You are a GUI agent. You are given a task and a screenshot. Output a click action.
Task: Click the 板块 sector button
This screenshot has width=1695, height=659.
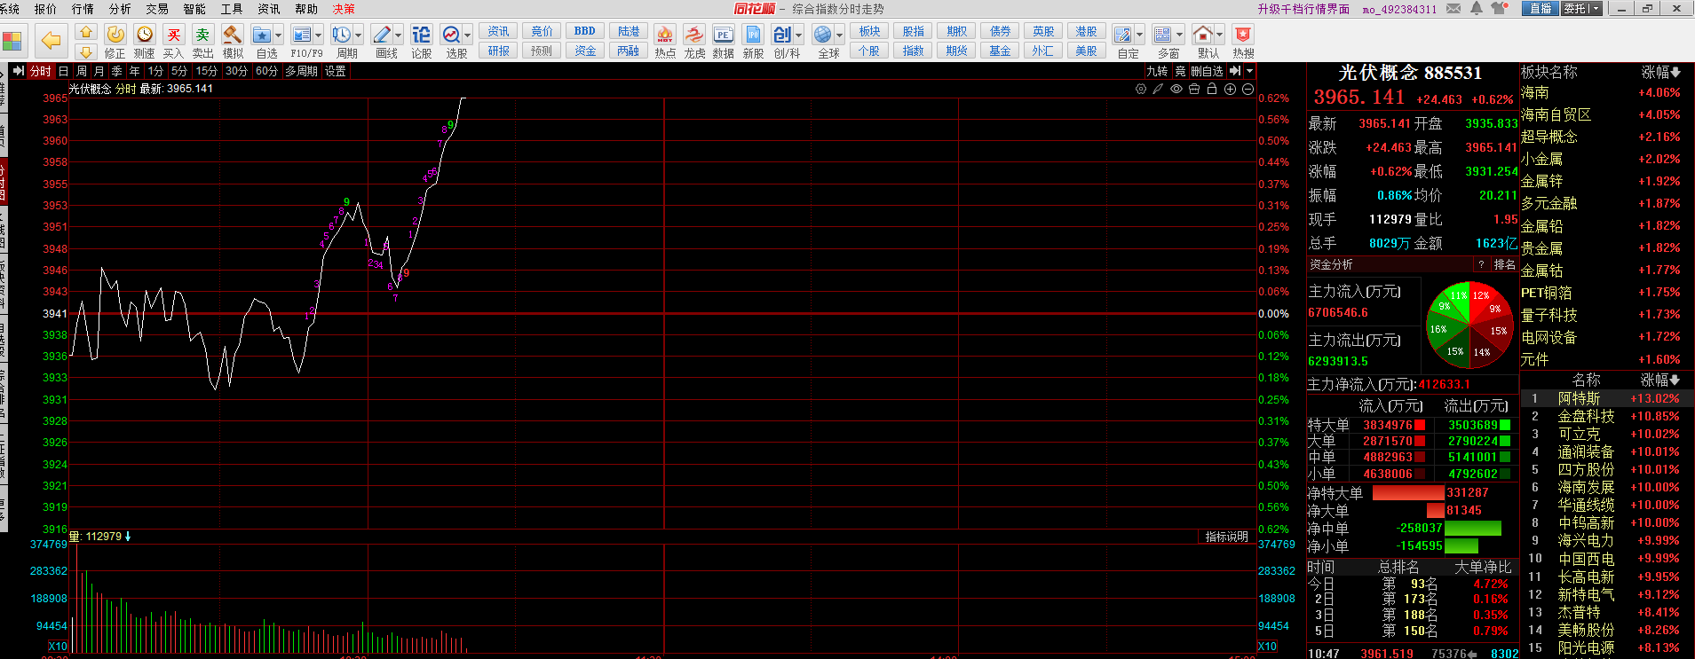coord(869,31)
